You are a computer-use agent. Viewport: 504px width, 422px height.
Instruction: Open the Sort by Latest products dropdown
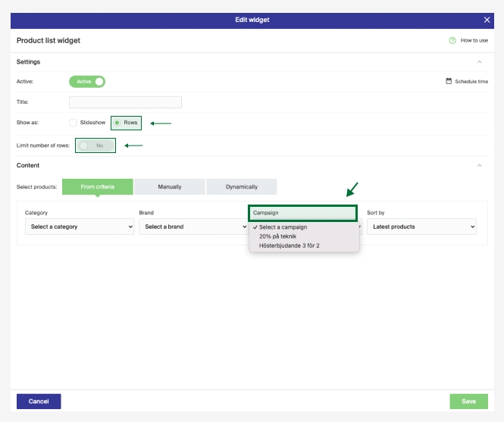coord(421,227)
